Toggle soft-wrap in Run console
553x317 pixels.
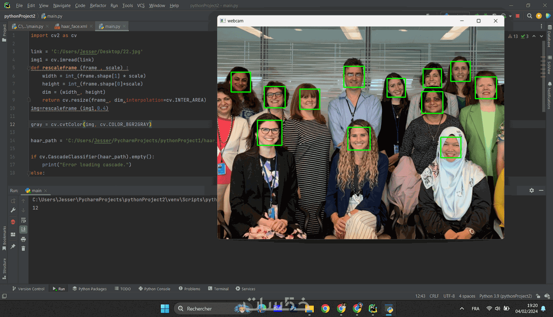(23, 220)
